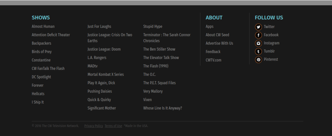Click the FOLLOW US heading
Screen dimensions: 332x136
coord(269,18)
